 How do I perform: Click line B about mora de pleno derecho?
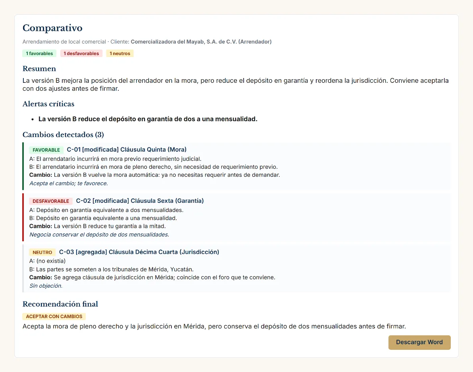click(154, 167)
